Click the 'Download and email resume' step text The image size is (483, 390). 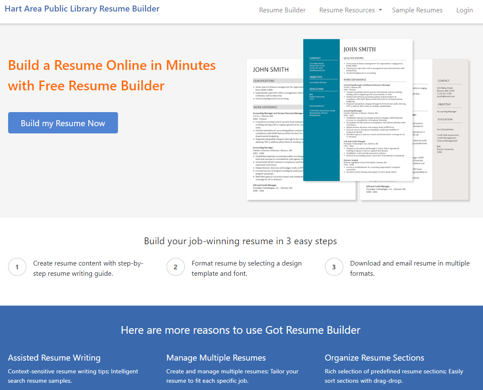click(410, 269)
